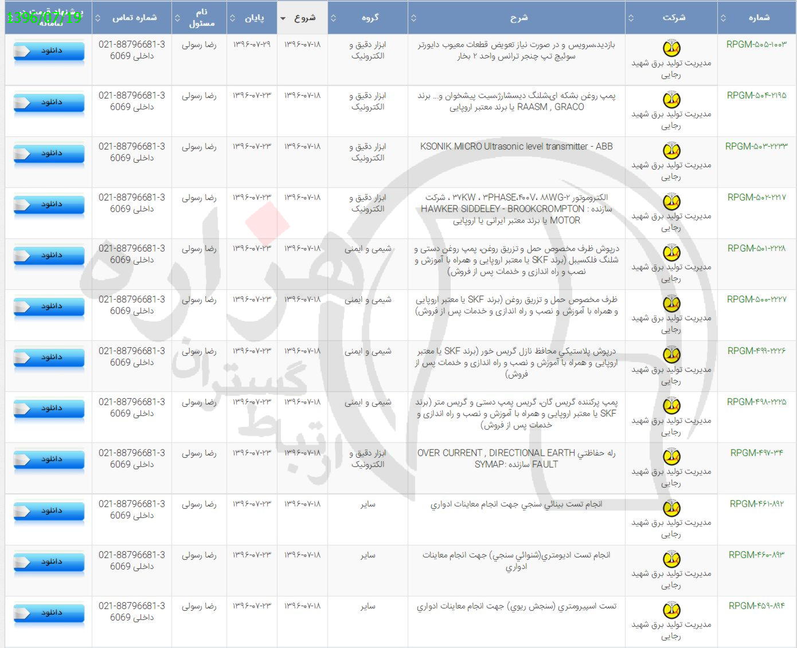
Task: Click the start date ۱۳۹۶-۰۷-۱۸ in row RPGM-459-894
Action: 302,606
